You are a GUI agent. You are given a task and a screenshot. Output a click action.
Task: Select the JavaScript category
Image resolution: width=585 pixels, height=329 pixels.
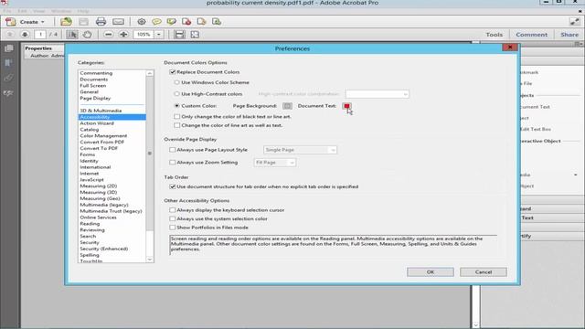tap(91, 179)
